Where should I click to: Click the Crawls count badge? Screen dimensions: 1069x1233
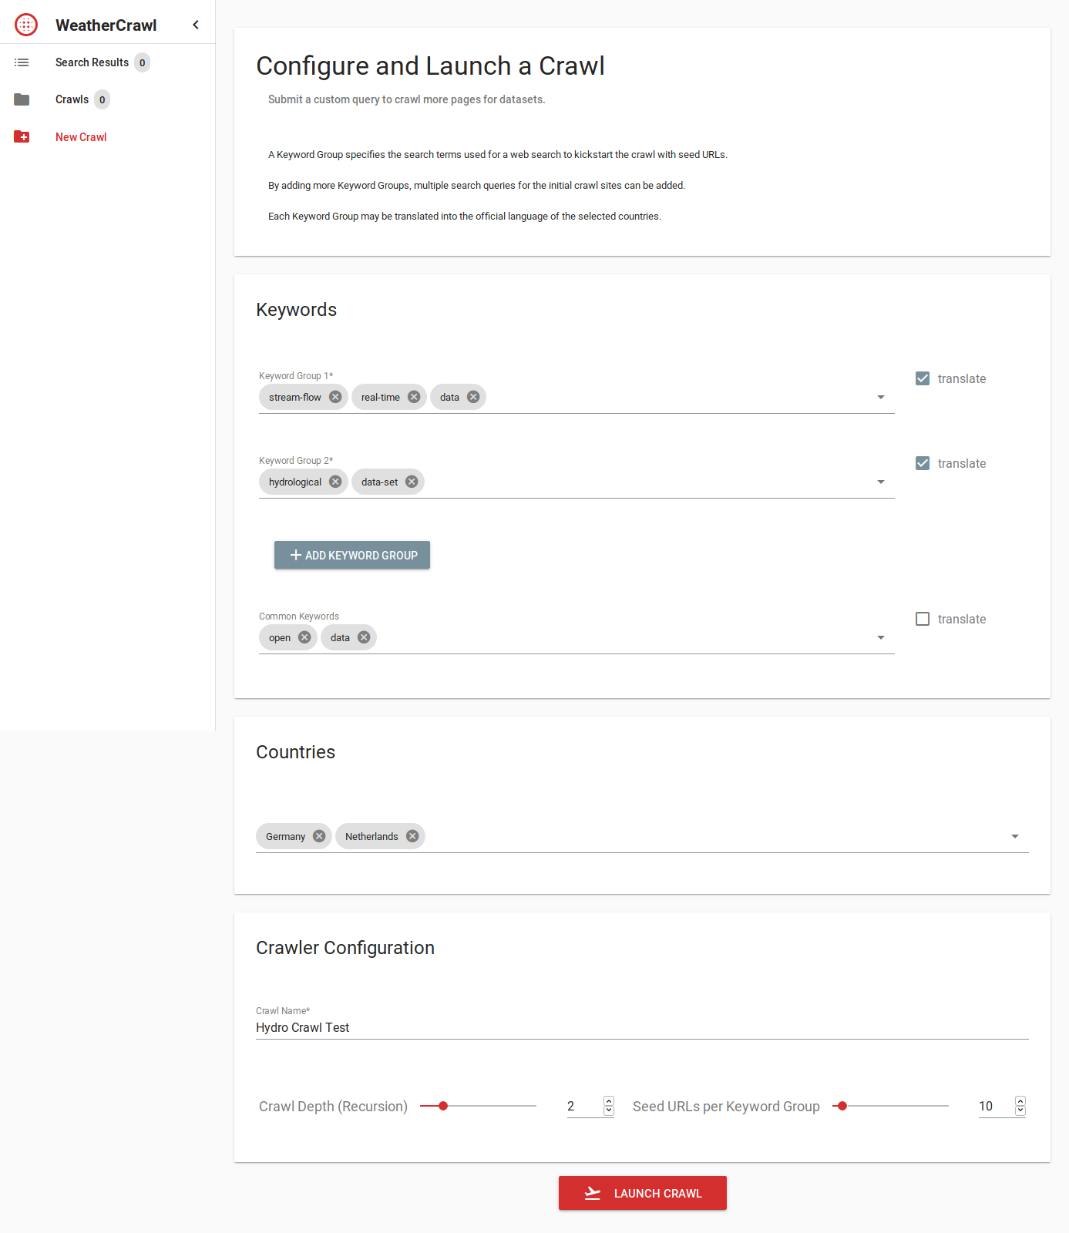[x=102, y=99]
